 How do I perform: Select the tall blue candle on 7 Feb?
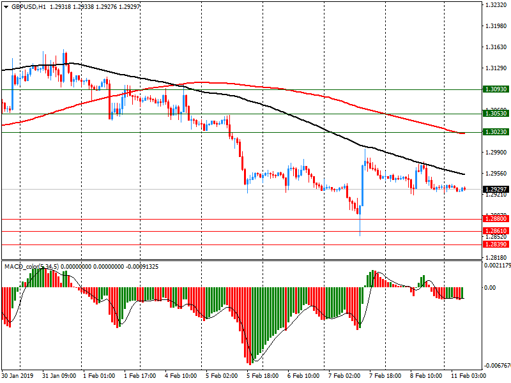coord(362,186)
